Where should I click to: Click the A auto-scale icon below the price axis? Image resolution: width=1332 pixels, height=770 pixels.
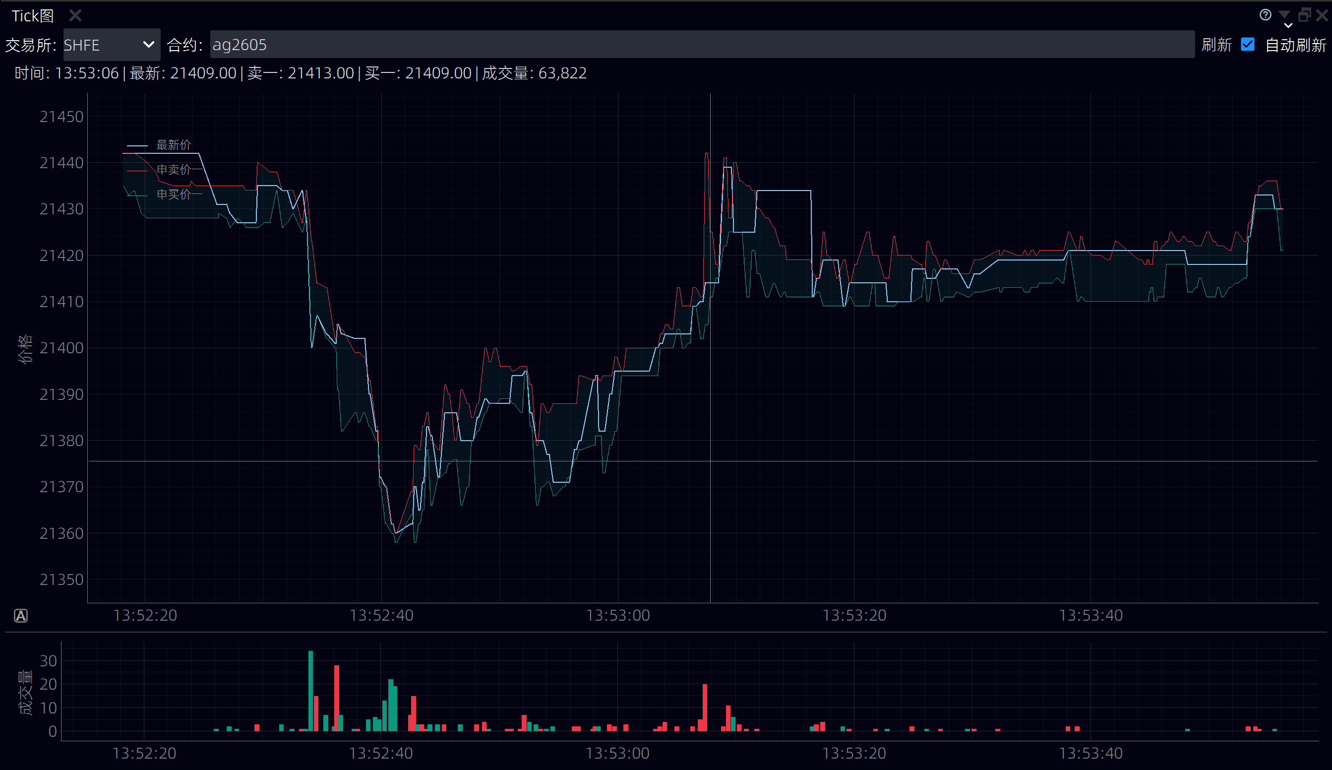(x=21, y=616)
